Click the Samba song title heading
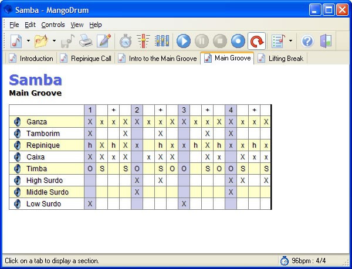Screen dimensions: 352x269 [35, 80]
